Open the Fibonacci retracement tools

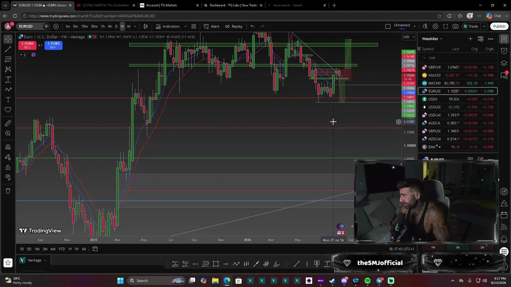click(8, 59)
